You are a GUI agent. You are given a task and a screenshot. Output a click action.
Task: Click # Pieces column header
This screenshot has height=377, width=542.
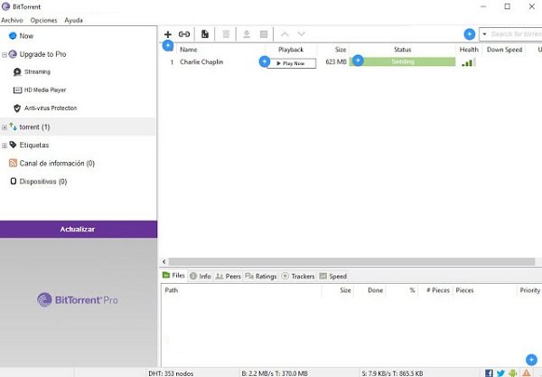click(x=438, y=290)
